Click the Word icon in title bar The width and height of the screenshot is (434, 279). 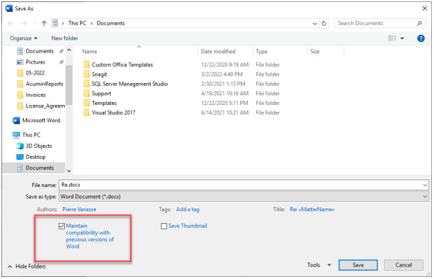(x=9, y=8)
